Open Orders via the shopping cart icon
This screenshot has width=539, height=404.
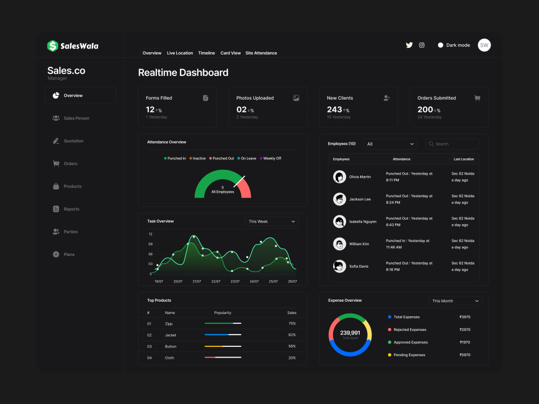point(56,163)
